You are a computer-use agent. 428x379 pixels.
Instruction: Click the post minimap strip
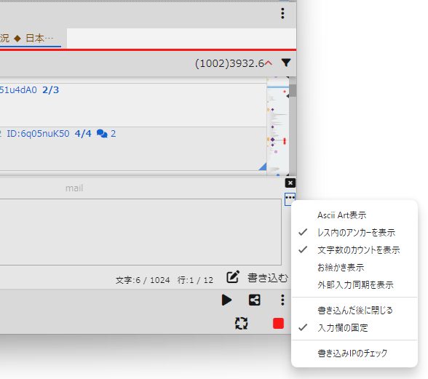pos(278,126)
